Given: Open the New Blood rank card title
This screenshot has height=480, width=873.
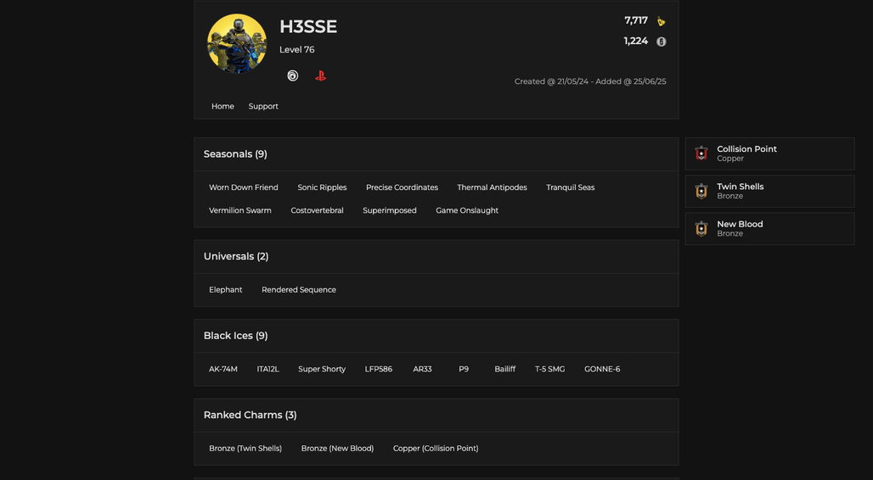Looking at the screenshot, I should 740,224.
